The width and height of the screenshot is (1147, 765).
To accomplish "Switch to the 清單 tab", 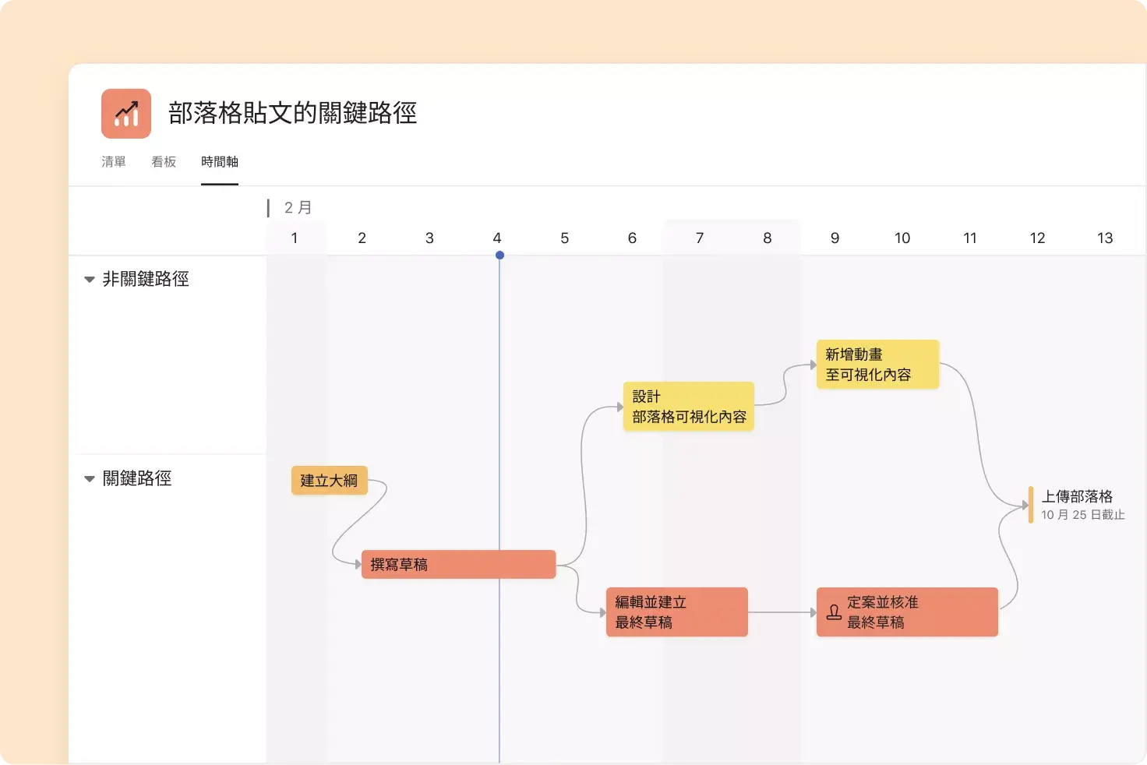I will click(x=114, y=161).
